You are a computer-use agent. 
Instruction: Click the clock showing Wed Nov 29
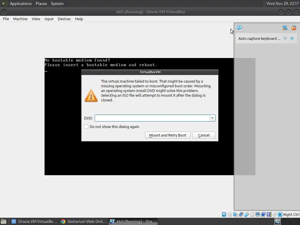282,4
